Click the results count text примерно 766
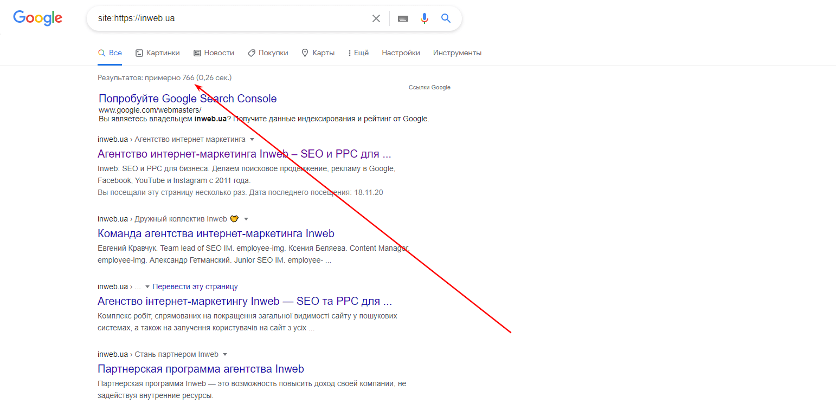 [x=170, y=77]
